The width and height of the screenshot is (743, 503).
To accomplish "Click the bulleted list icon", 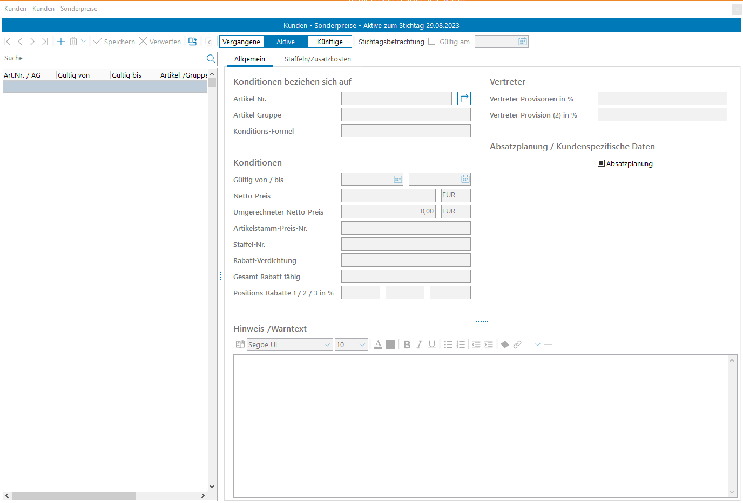I will click(448, 344).
